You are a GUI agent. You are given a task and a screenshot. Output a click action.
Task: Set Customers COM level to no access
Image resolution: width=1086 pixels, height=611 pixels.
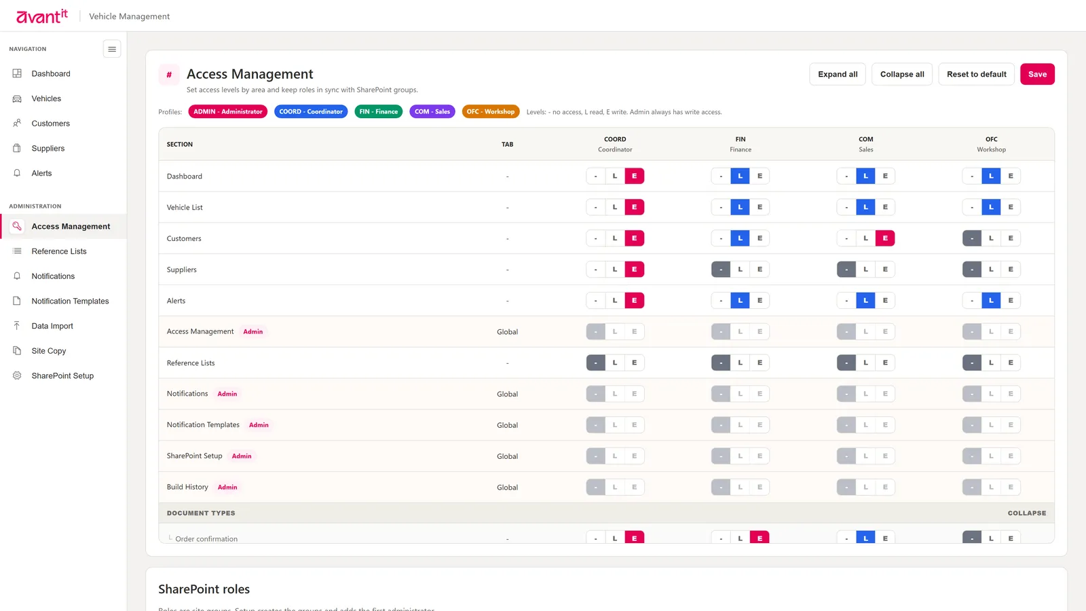coord(846,238)
